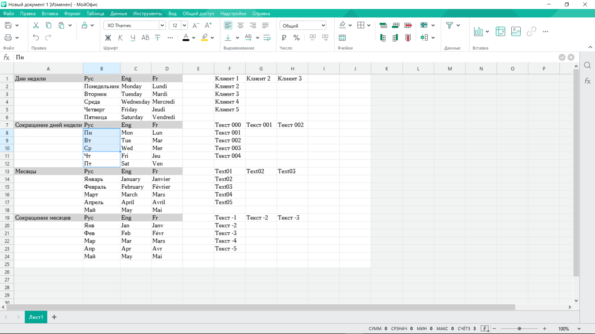The height and width of the screenshot is (334, 595).
Task: Expand the XO Thames font dropdown
Action: [x=162, y=25]
